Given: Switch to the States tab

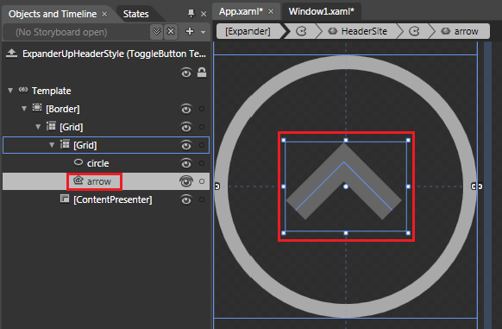Looking at the screenshot, I should click(135, 14).
